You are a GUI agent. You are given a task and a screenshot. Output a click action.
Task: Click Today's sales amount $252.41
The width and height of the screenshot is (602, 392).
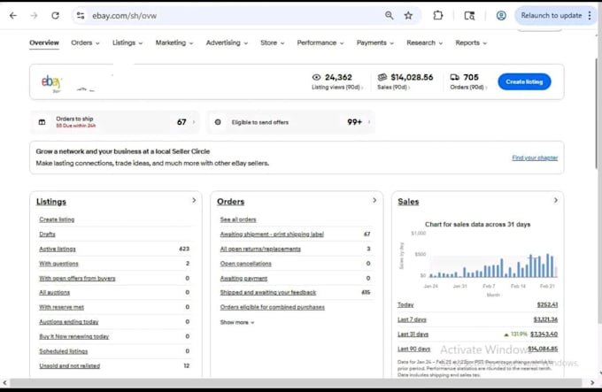547,304
